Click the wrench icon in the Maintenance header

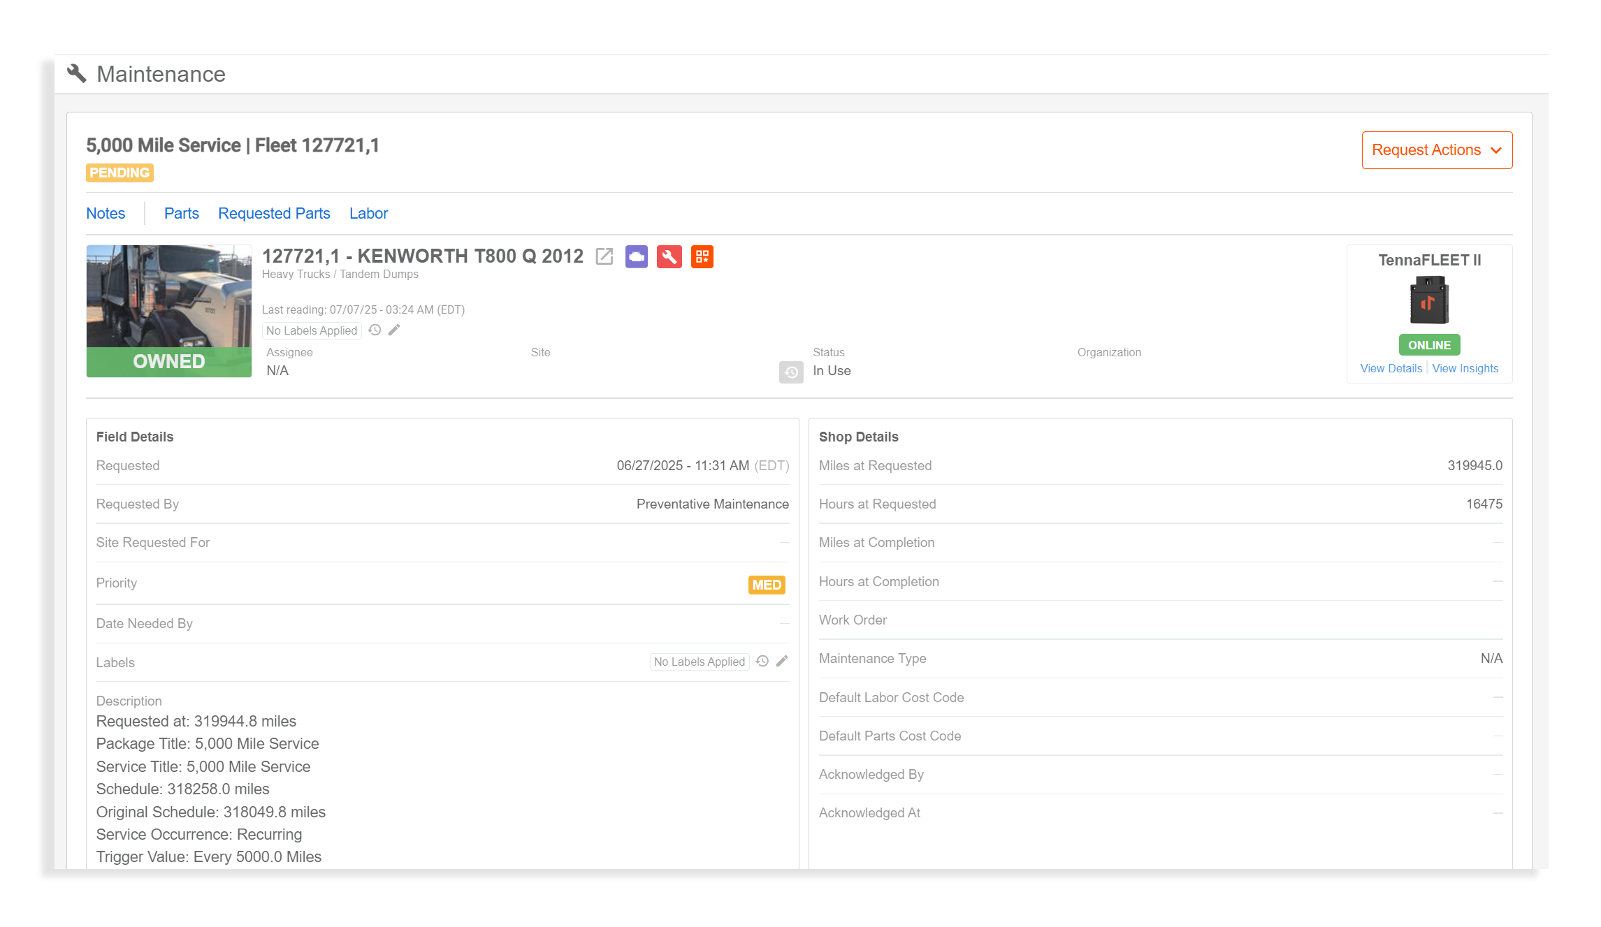click(x=77, y=73)
